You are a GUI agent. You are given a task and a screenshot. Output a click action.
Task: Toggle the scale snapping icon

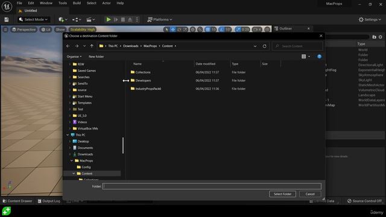(238, 30)
